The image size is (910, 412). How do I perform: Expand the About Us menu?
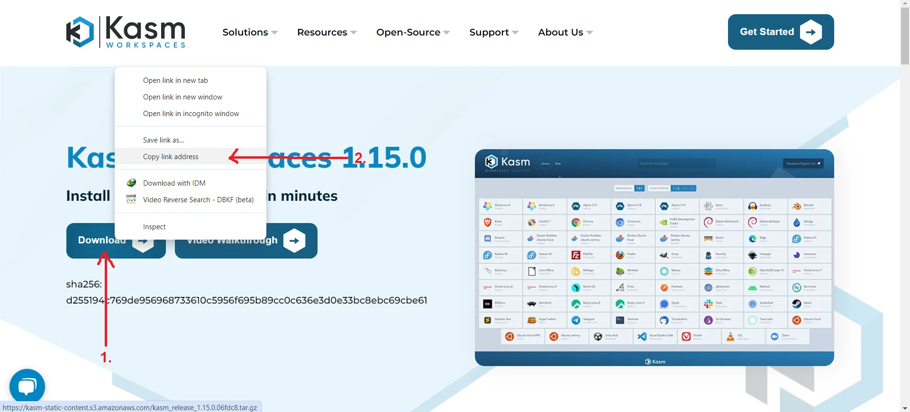coord(565,32)
